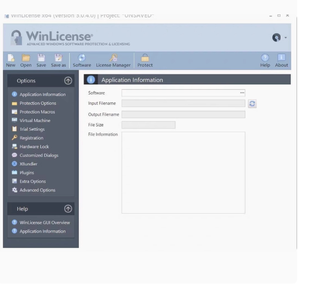Open Help from the toolbar
This screenshot has width=309, height=286.
point(265,61)
